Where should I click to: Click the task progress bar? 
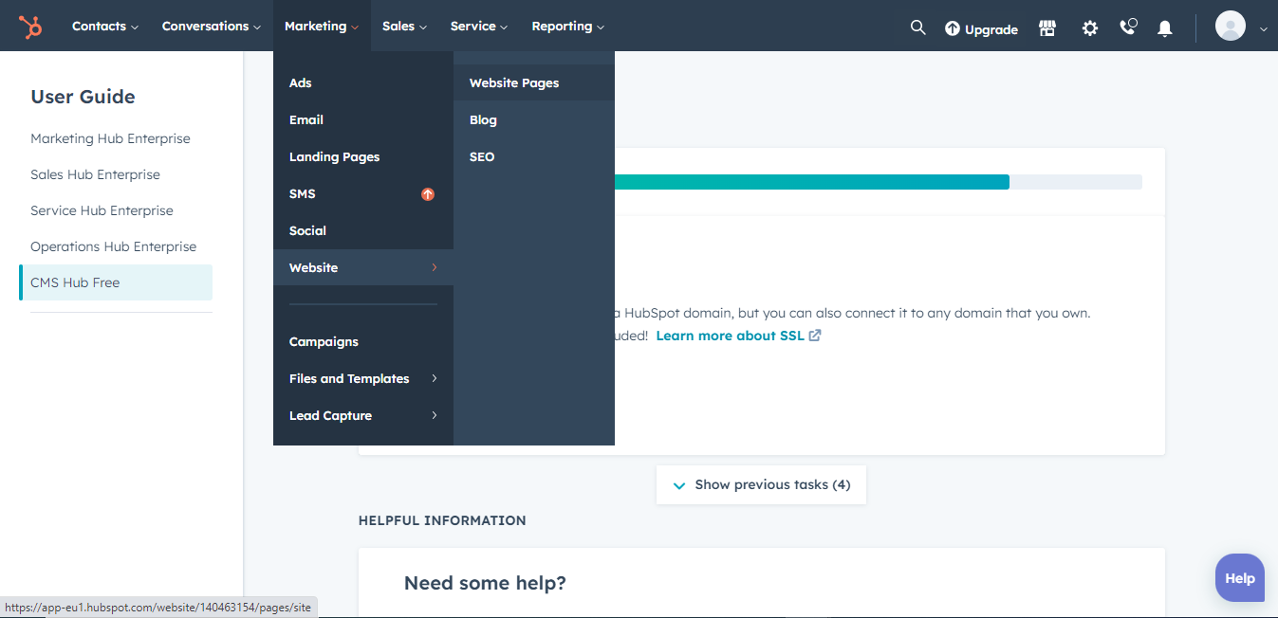[x=879, y=182]
